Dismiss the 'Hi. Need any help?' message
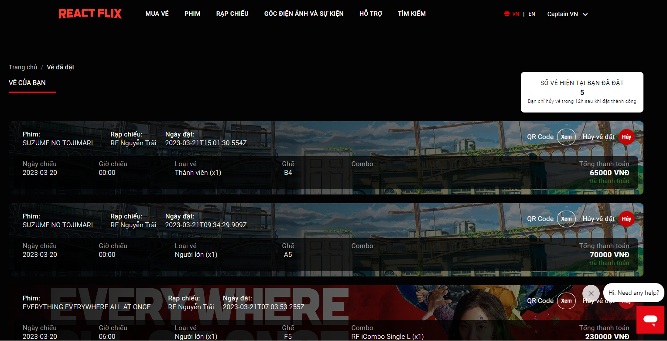This screenshot has height=341, width=667. point(591,293)
